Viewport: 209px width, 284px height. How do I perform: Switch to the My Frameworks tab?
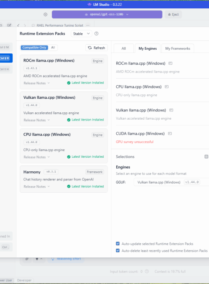pos(178,48)
